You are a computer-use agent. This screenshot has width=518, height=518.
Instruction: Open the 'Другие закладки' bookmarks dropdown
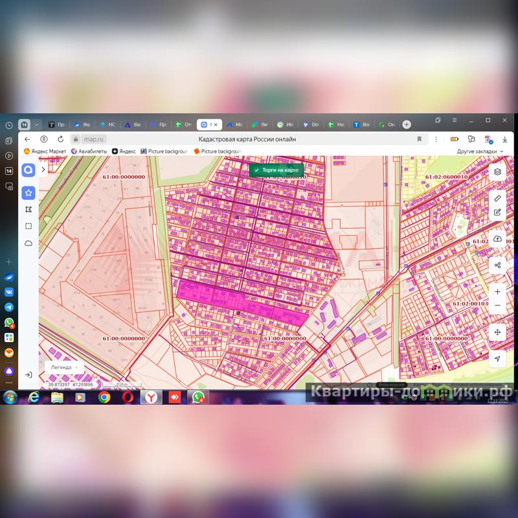[480, 152]
